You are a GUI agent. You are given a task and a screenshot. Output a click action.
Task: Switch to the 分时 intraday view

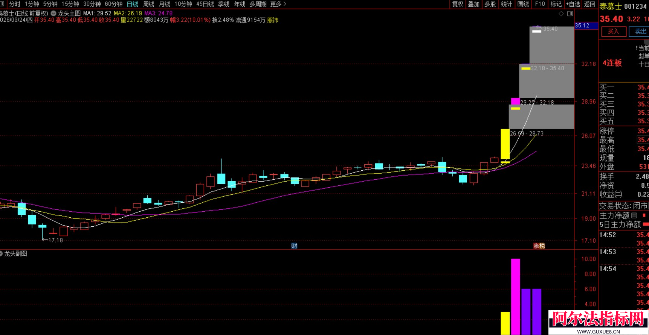15,4
